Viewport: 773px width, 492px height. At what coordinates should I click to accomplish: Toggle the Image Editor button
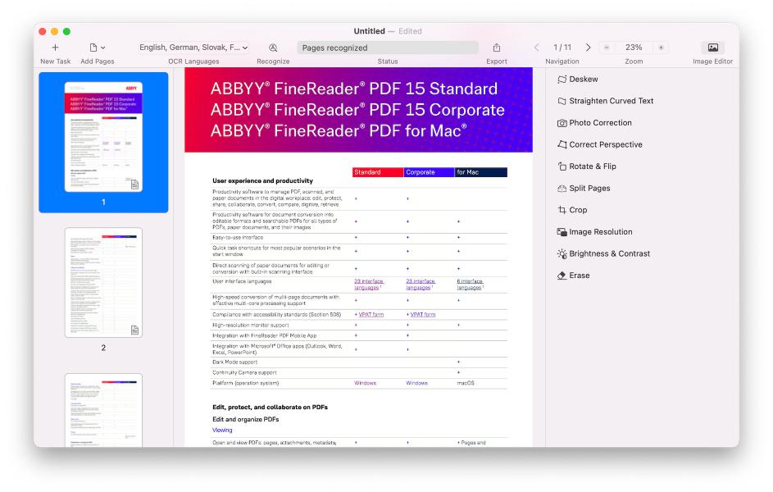[x=713, y=48]
